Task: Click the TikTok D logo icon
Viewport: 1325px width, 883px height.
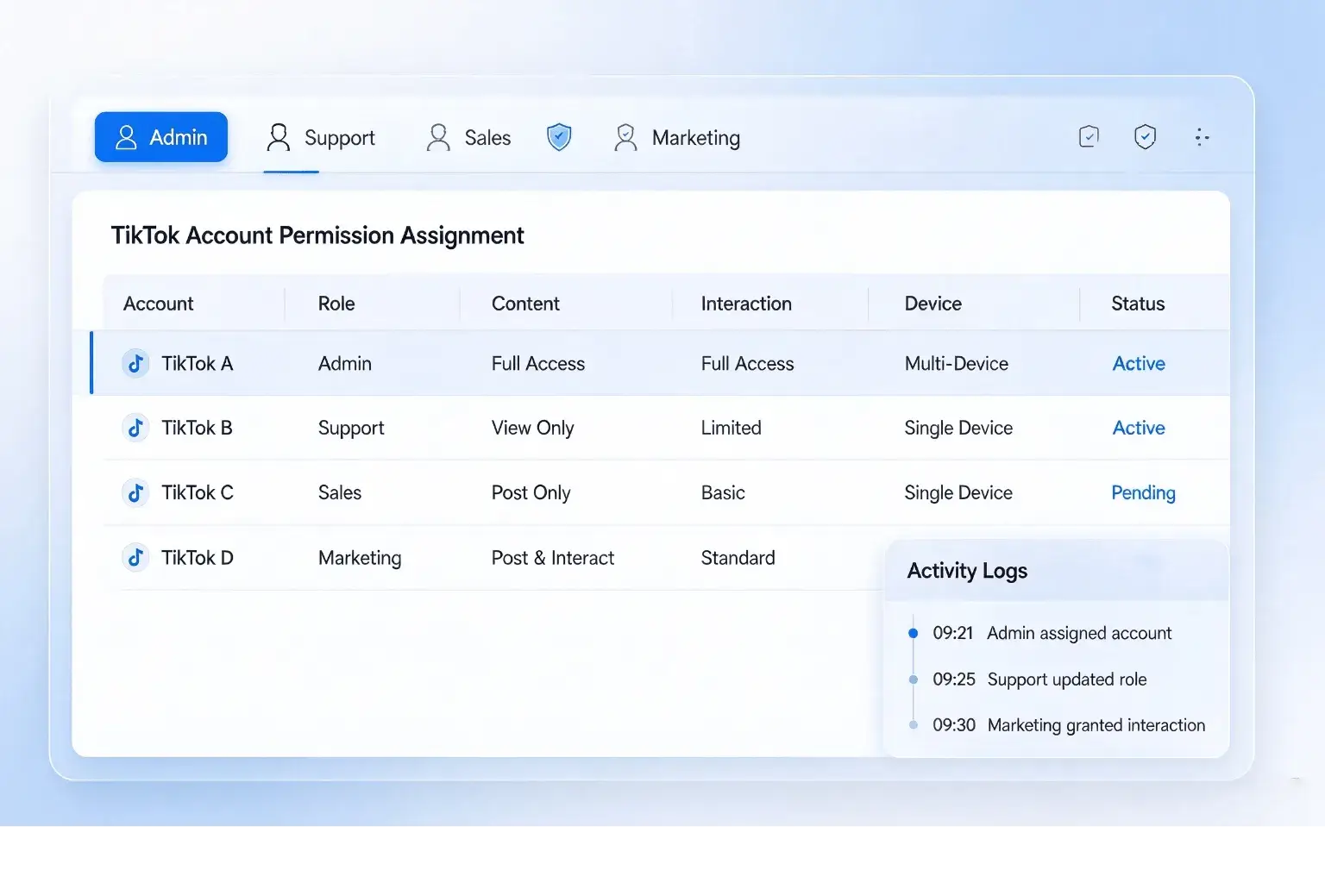Action: pos(135,558)
